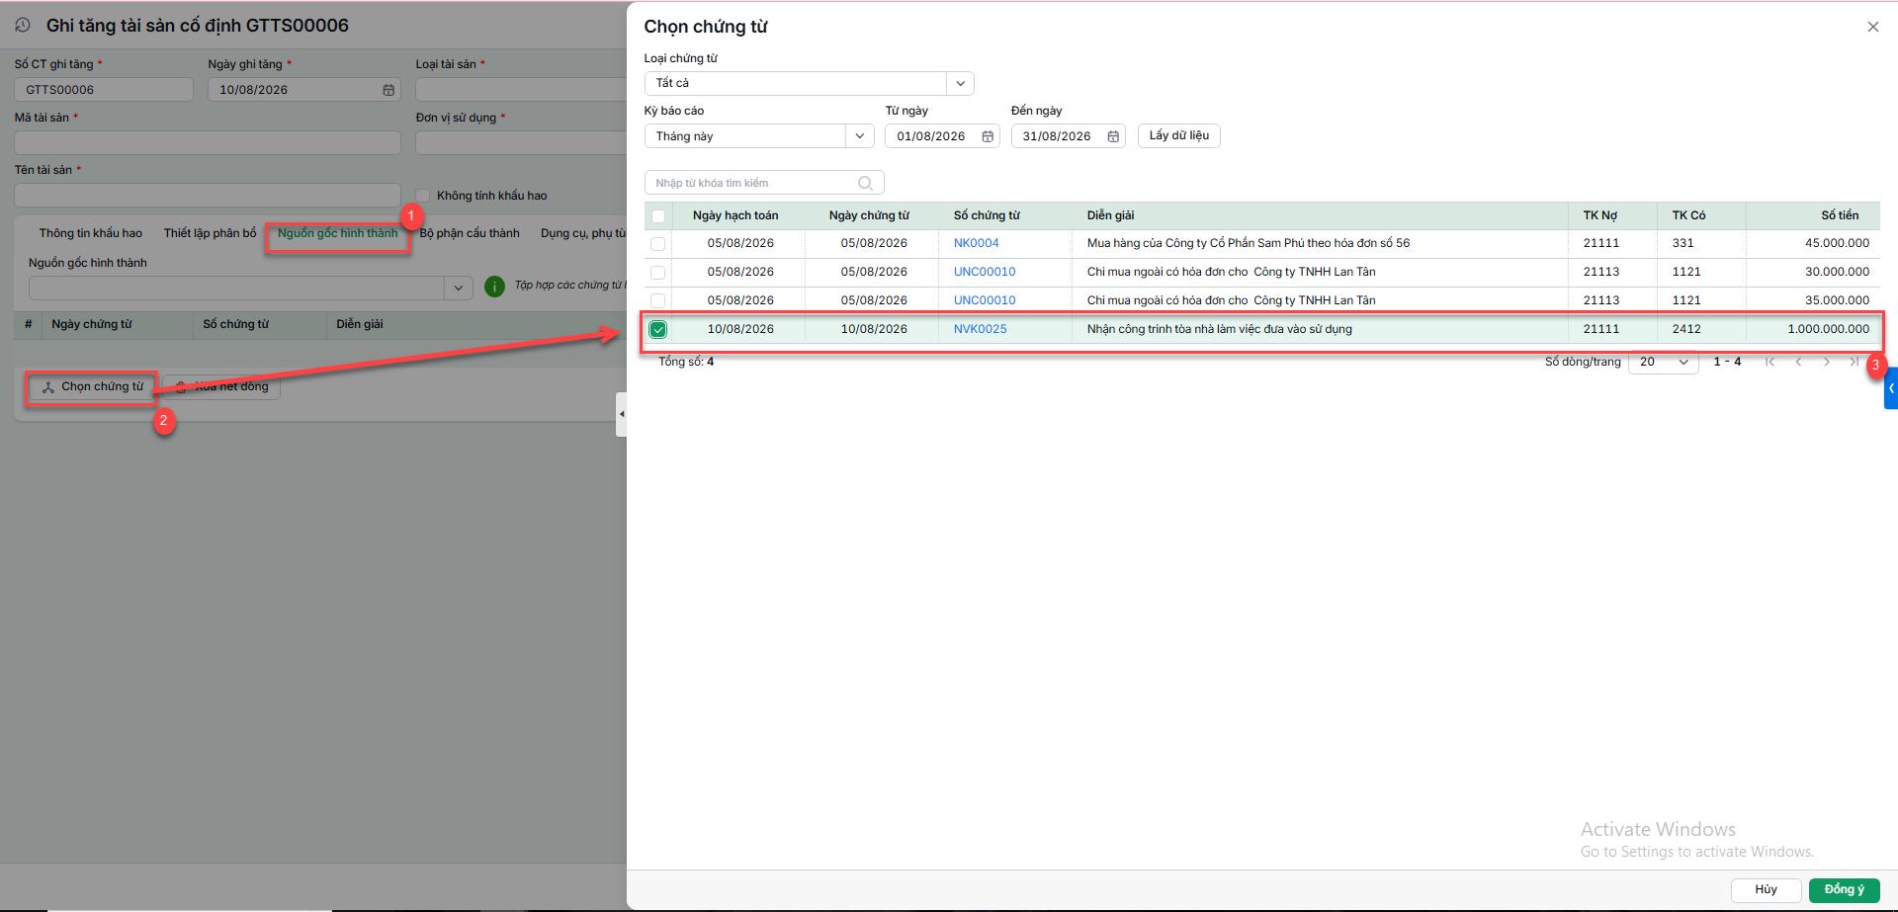Click the Chọn chứng từ button
1898x912 pixels.
click(x=92, y=386)
